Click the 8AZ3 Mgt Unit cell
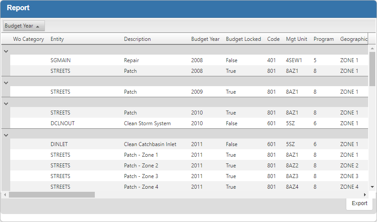Image resolution: width=377 pixels, height=222 pixels. tap(292, 176)
